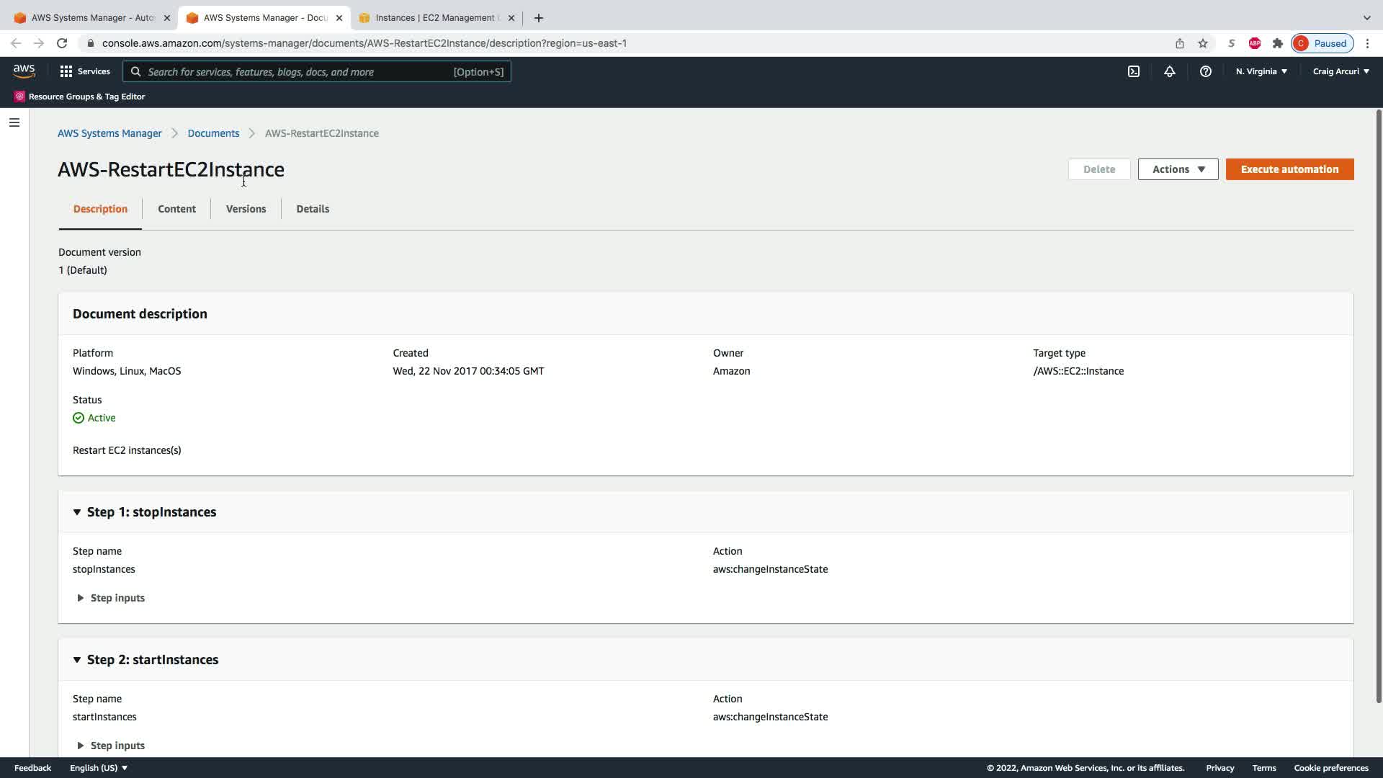
Task: Reload the browser page
Action: 62,43
